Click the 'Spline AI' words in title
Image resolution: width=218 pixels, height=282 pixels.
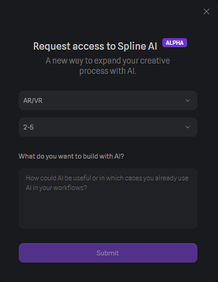[x=137, y=46]
